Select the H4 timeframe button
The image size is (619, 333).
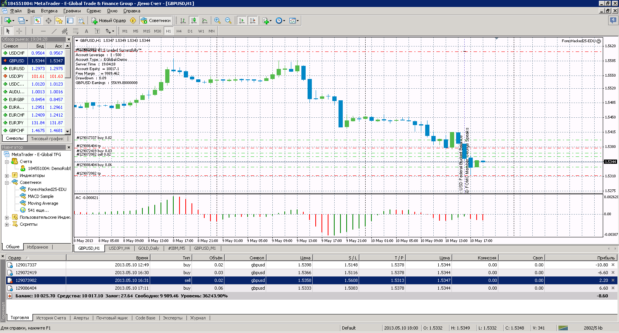click(x=179, y=31)
